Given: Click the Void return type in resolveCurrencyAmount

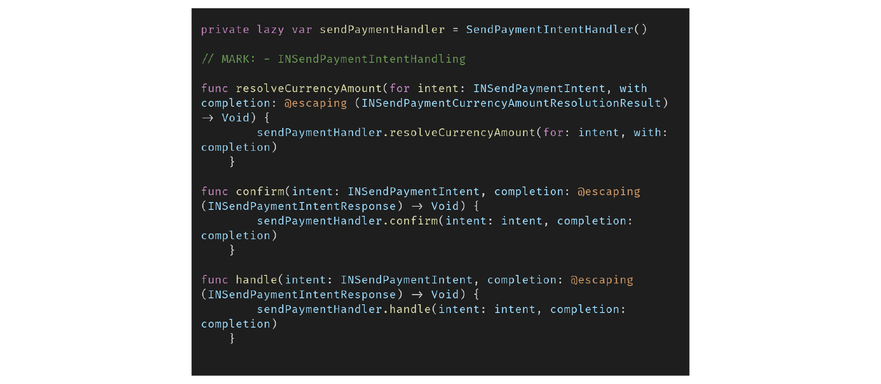Looking at the screenshot, I should pyautogui.click(x=235, y=118).
